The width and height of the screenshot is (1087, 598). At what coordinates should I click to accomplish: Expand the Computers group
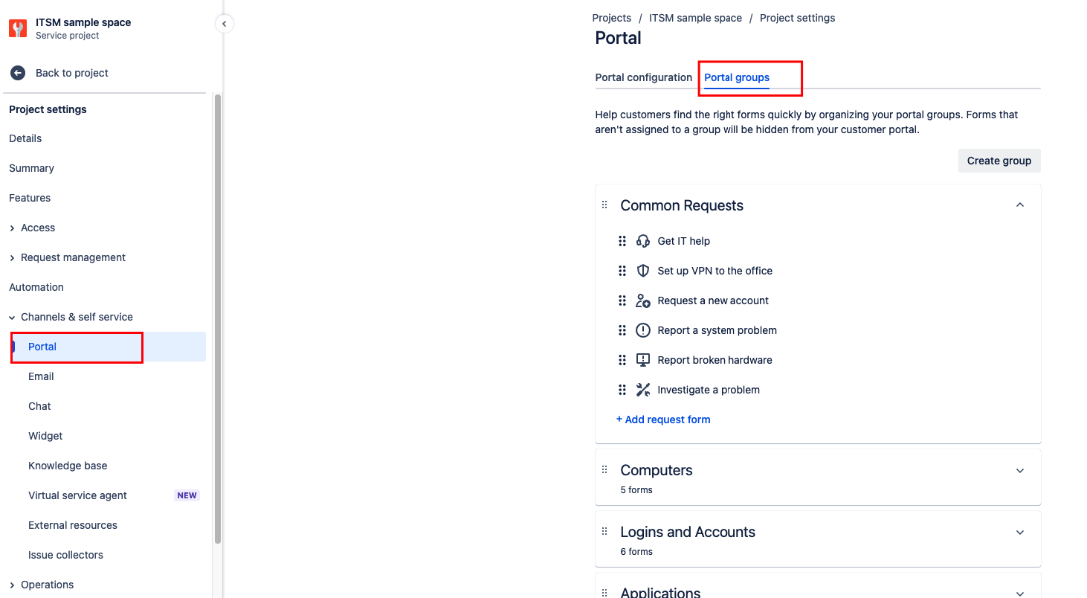pyautogui.click(x=1019, y=471)
